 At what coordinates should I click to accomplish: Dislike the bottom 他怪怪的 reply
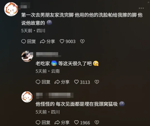pos(97,122)
